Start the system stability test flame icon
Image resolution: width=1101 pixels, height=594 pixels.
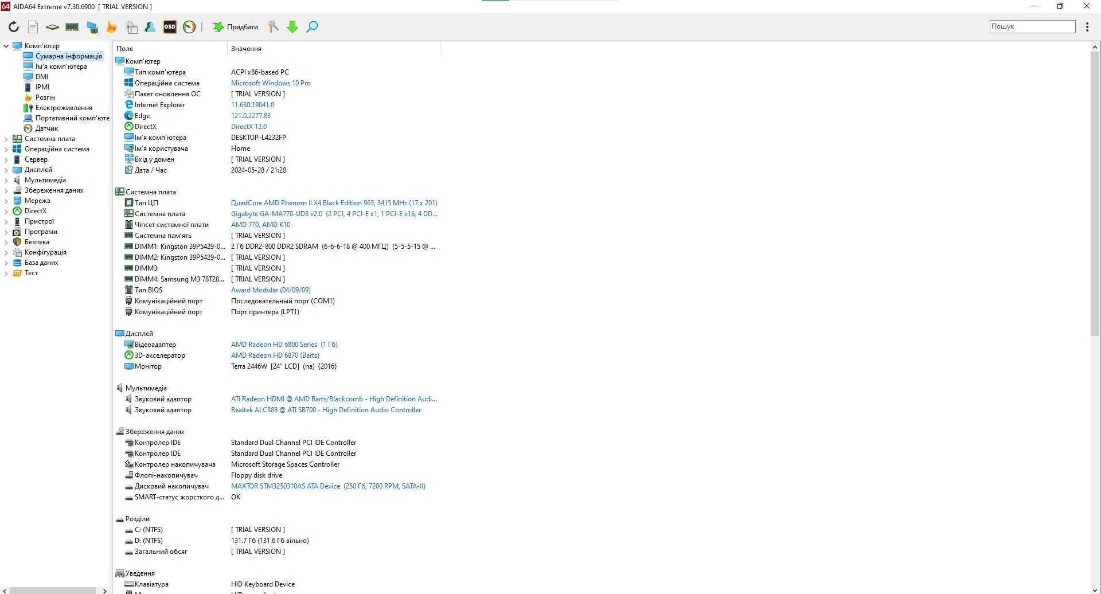(111, 27)
